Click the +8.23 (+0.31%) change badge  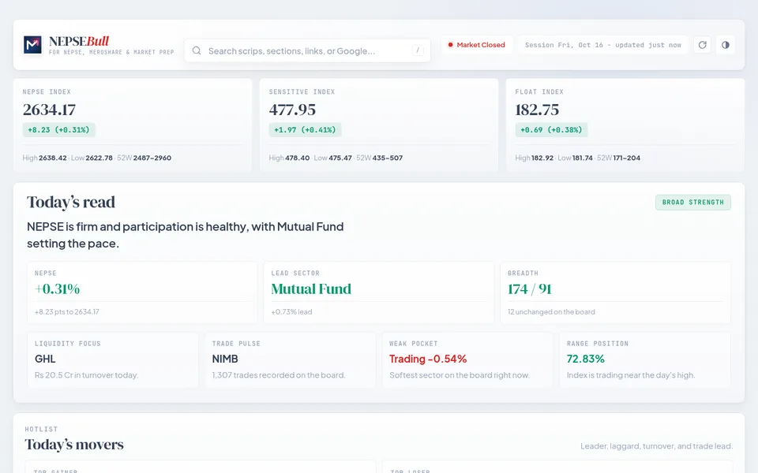point(59,130)
